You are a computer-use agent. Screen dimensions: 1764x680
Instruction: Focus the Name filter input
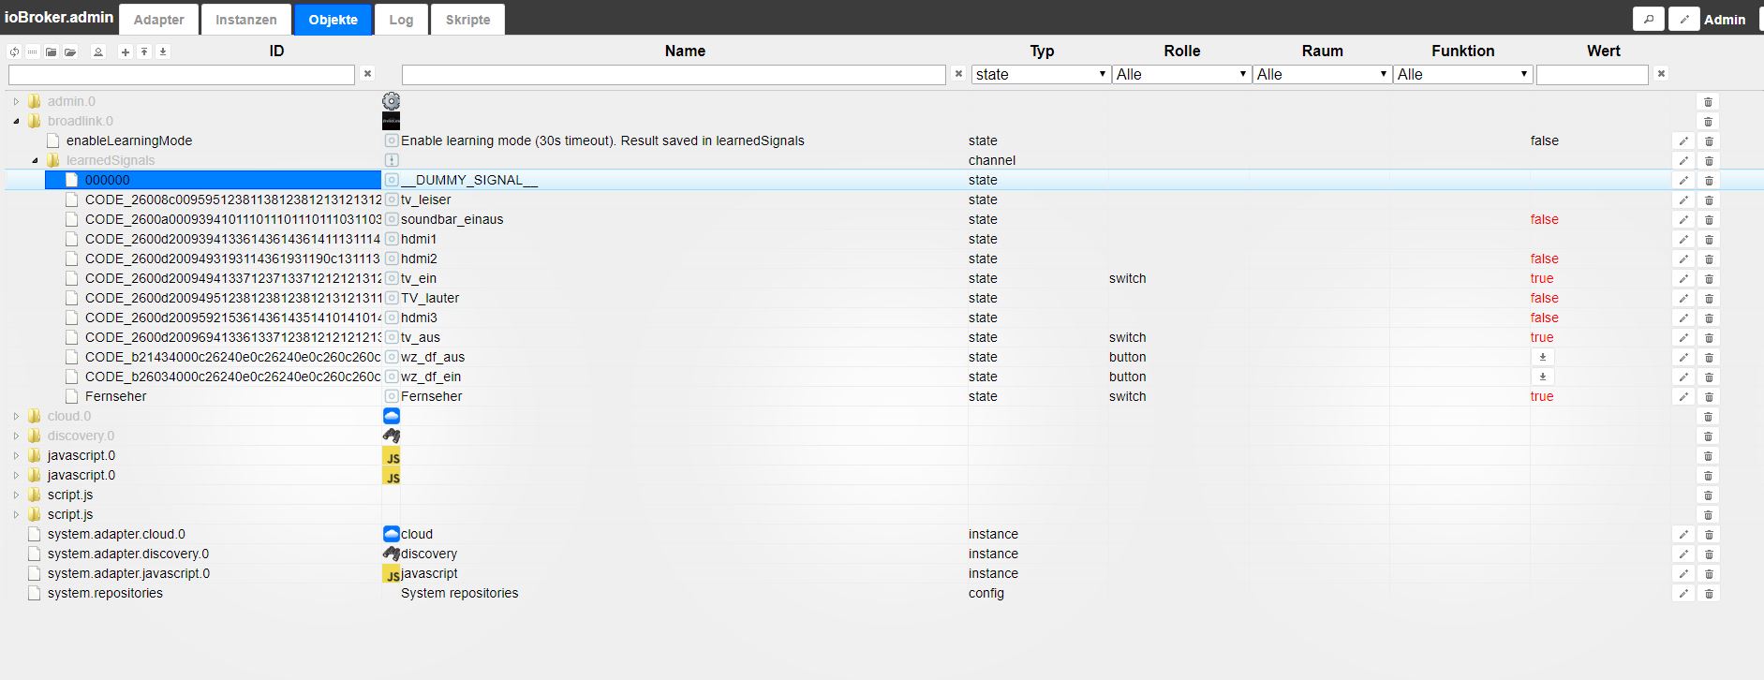point(674,75)
